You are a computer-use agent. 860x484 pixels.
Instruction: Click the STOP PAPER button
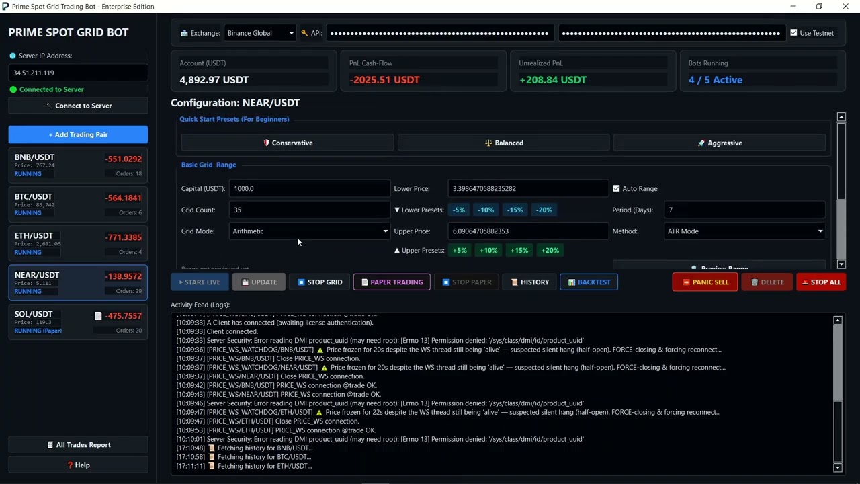[x=466, y=282]
